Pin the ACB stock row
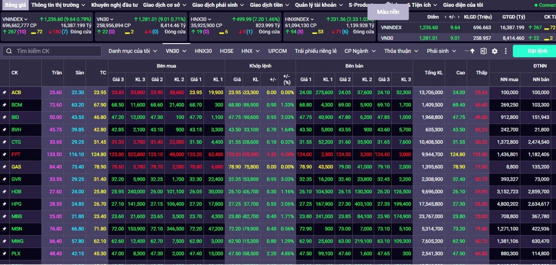556x265 pixels. pos(4,92)
